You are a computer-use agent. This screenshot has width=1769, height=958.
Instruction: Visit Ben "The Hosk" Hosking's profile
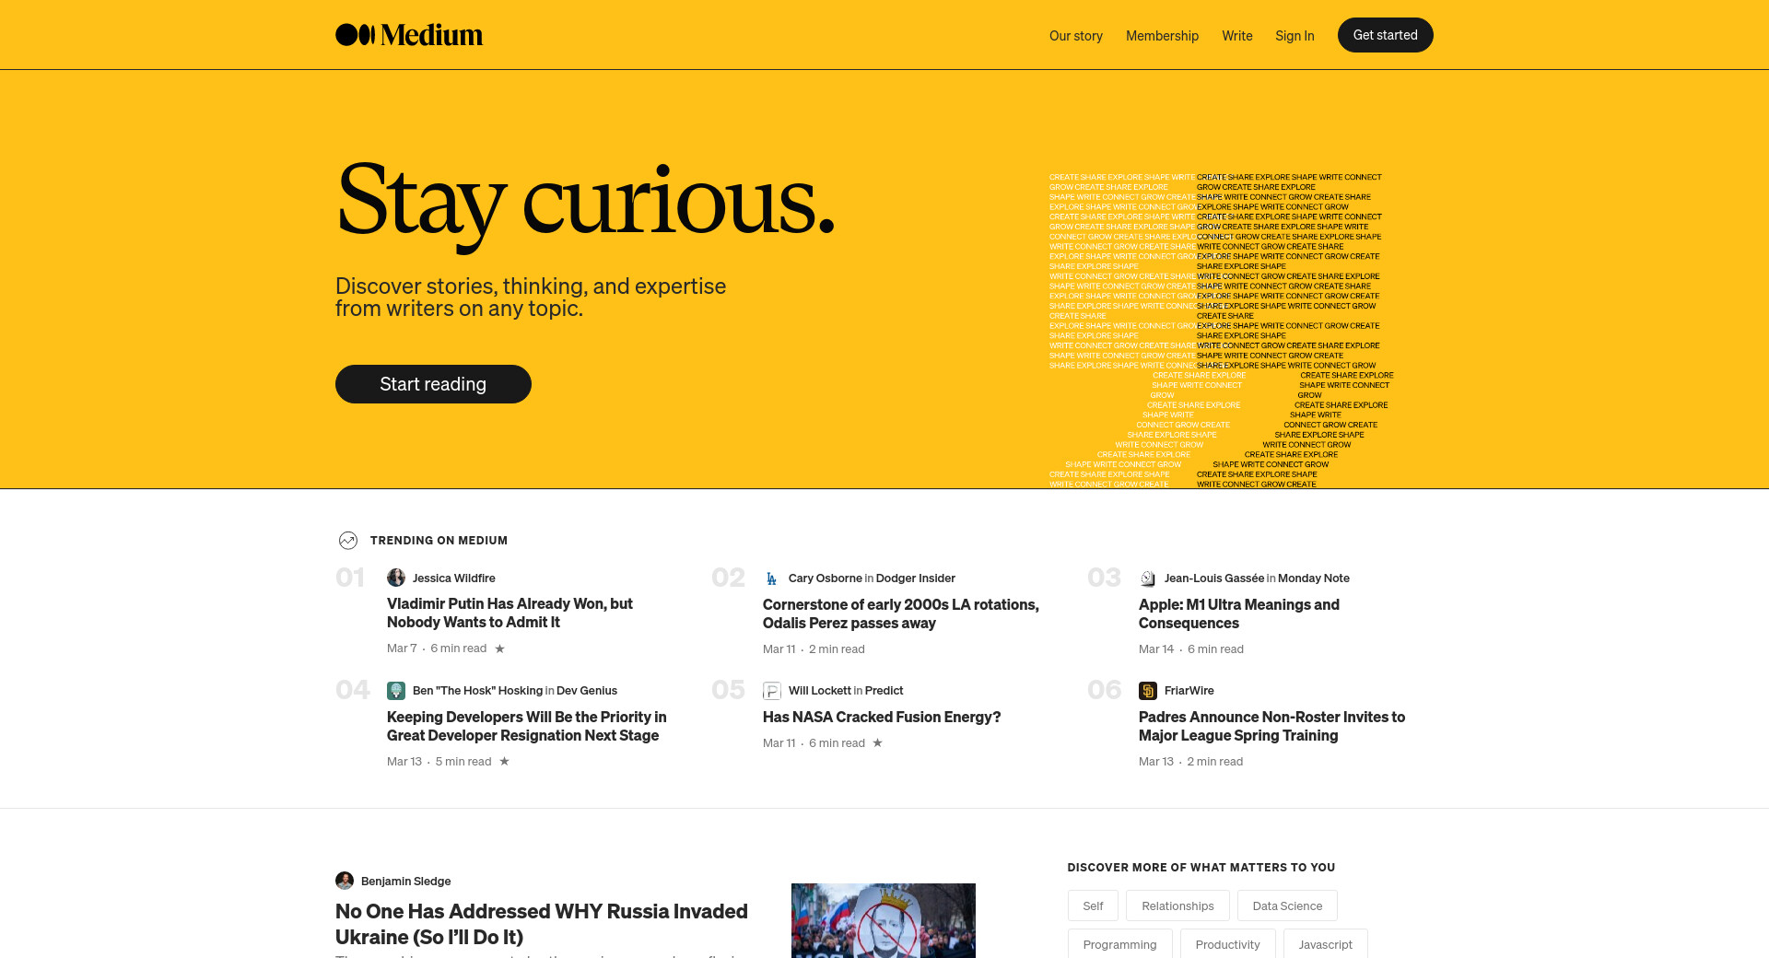[x=477, y=691]
